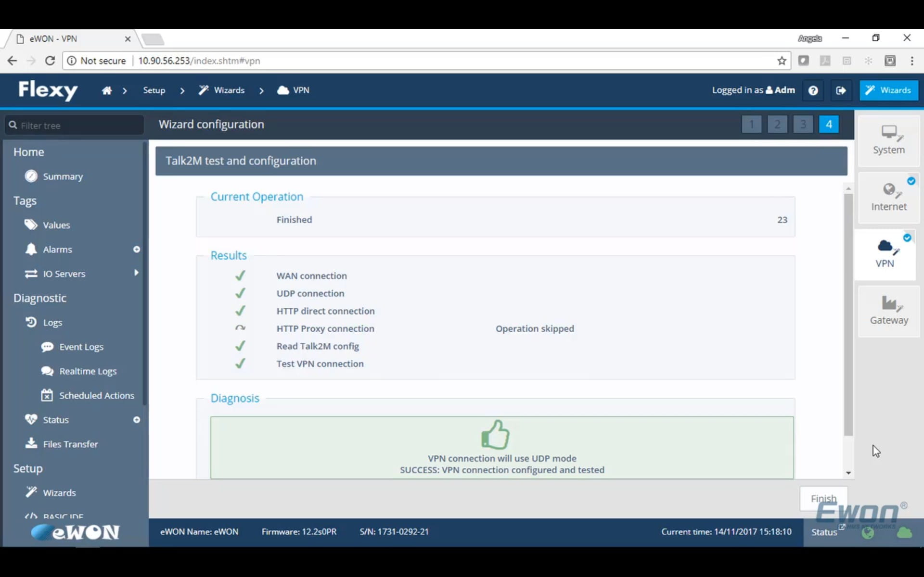This screenshot has height=577, width=924.
Task: Select the Gateway wizard icon
Action: pos(889,311)
